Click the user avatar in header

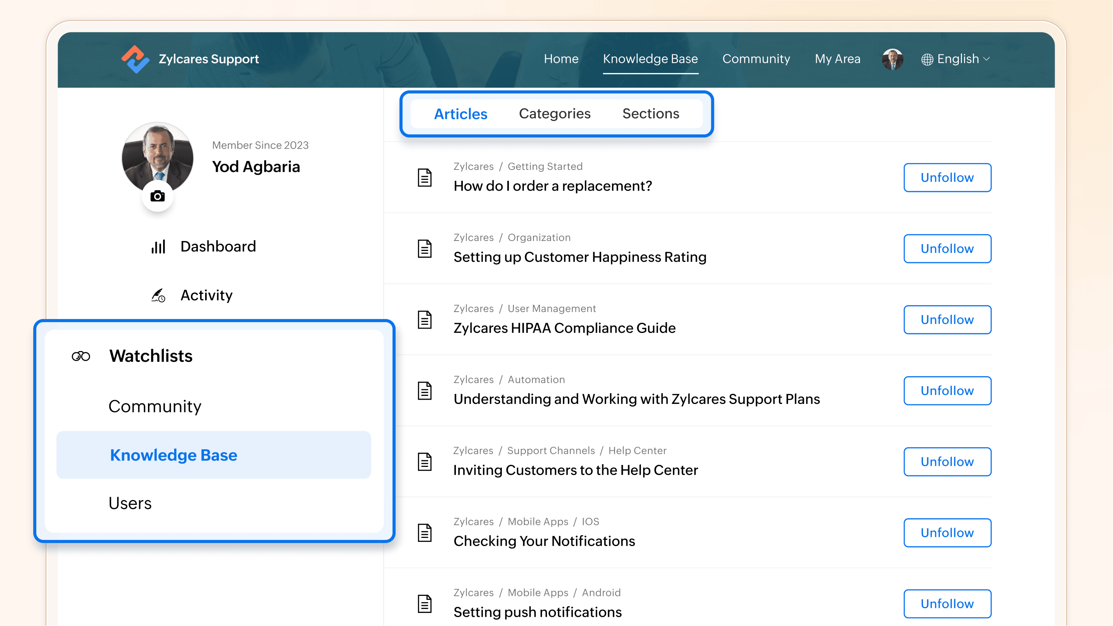(892, 59)
